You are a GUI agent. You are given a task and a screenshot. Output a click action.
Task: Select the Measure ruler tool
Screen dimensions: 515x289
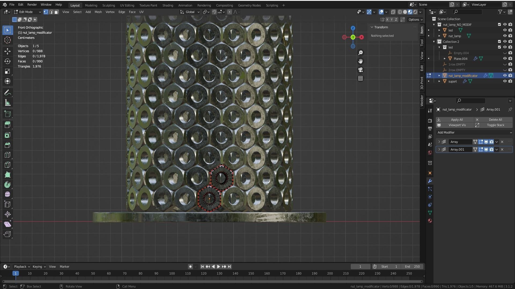click(8, 103)
